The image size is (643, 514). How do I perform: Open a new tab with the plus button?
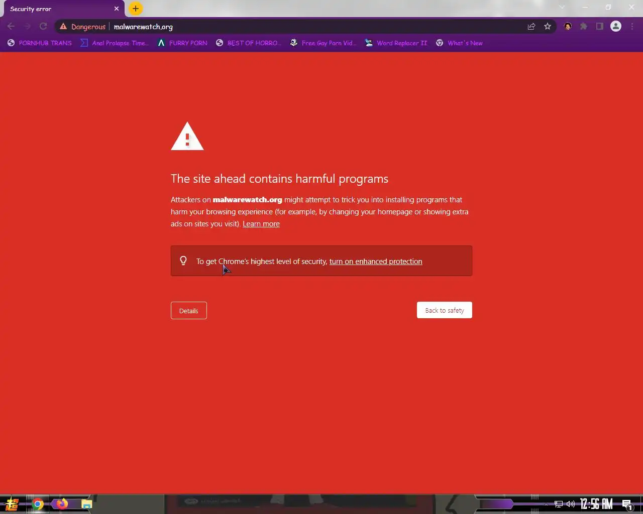[136, 9]
